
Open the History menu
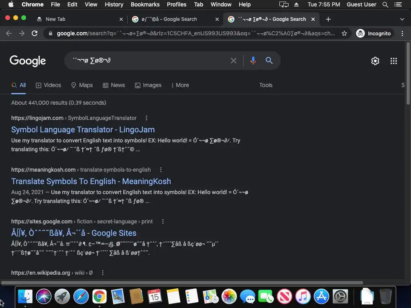(x=114, y=4)
